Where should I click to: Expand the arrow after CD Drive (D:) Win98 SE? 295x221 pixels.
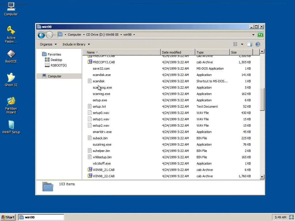(121, 35)
